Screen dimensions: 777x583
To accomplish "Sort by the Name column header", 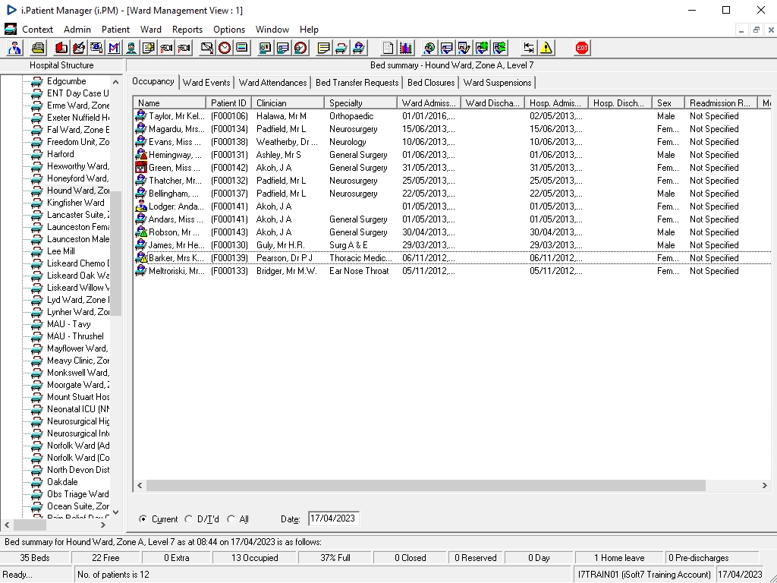I will click(169, 103).
